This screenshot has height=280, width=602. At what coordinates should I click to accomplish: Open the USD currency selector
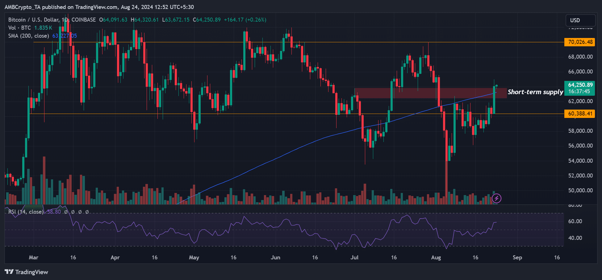click(580, 20)
